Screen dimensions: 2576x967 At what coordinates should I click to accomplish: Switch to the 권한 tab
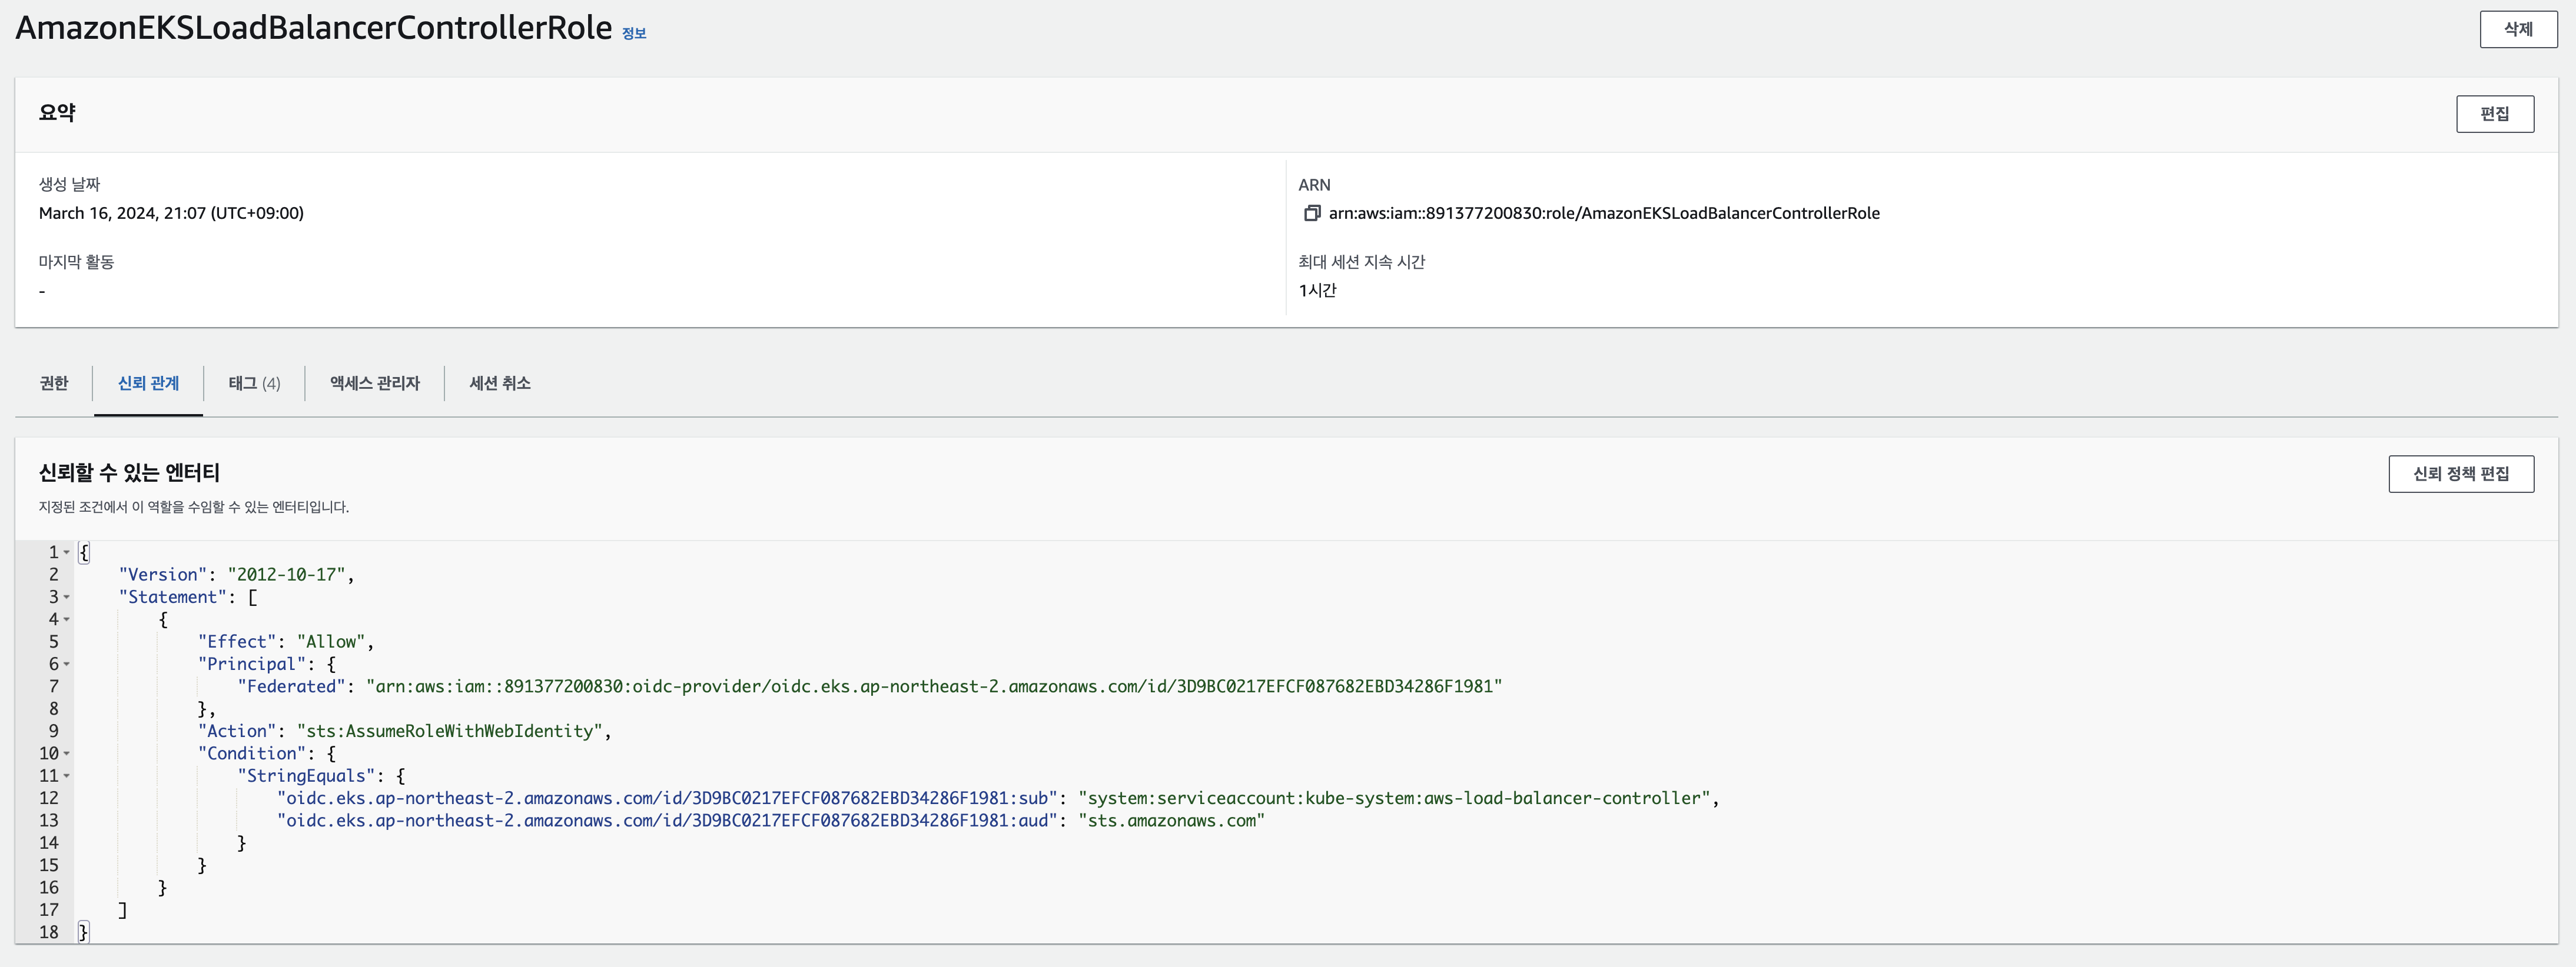pos(54,384)
